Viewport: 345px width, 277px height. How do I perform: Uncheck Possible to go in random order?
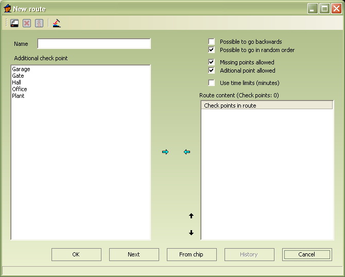click(x=212, y=50)
